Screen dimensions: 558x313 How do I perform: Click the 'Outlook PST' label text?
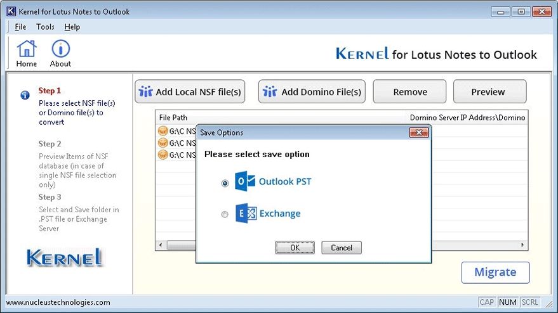pyautogui.click(x=285, y=182)
